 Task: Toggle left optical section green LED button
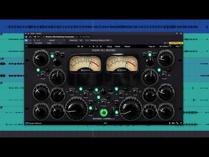[x=38, y=70]
